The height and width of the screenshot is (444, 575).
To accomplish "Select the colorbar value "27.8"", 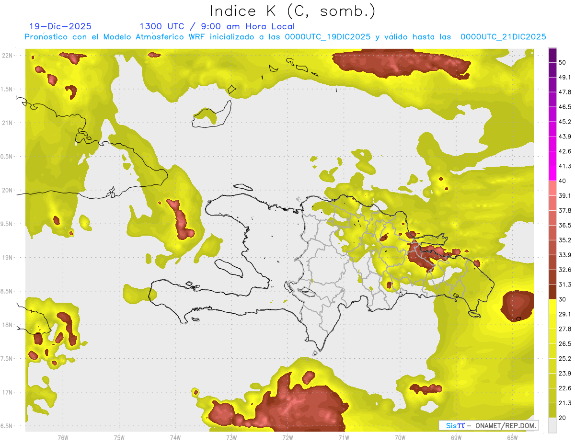I will click(565, 329).
